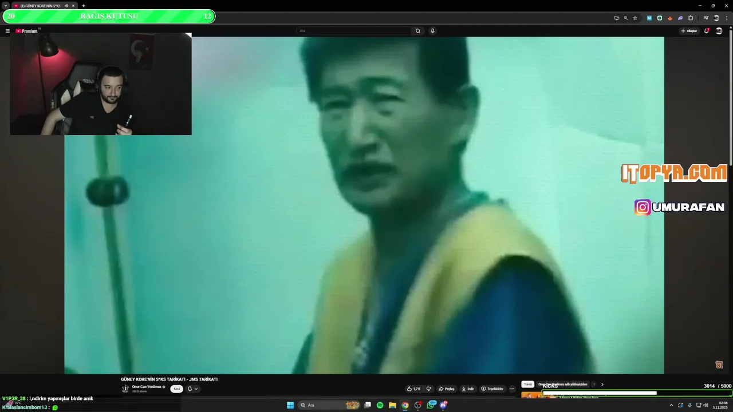Dislike the video with thumbs down

[x=428, y=389]
